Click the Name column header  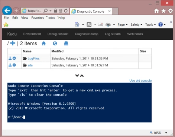click(27, 51)
